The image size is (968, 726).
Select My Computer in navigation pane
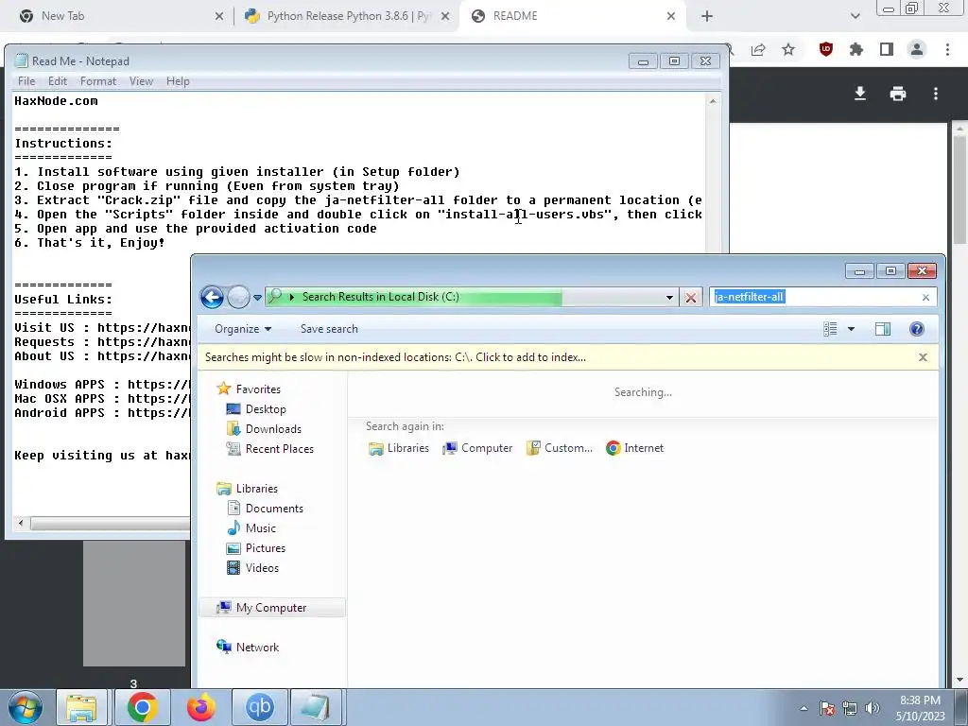tap(271, 608)
